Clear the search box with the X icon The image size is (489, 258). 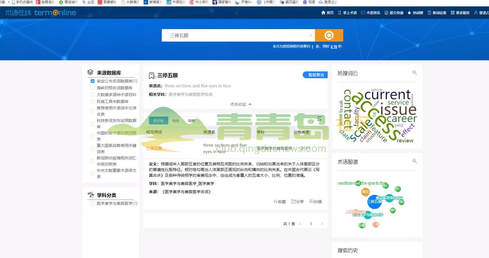[x=311, y=35]
